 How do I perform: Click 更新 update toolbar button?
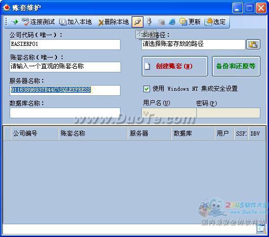click(x=190, y=22)
